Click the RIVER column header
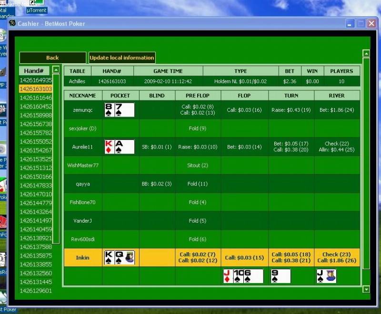 point(337,96)
